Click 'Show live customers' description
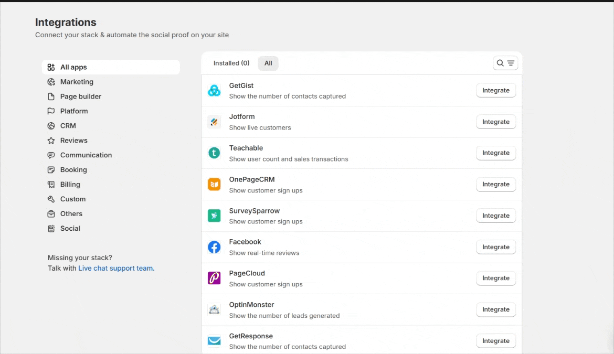 260,128
